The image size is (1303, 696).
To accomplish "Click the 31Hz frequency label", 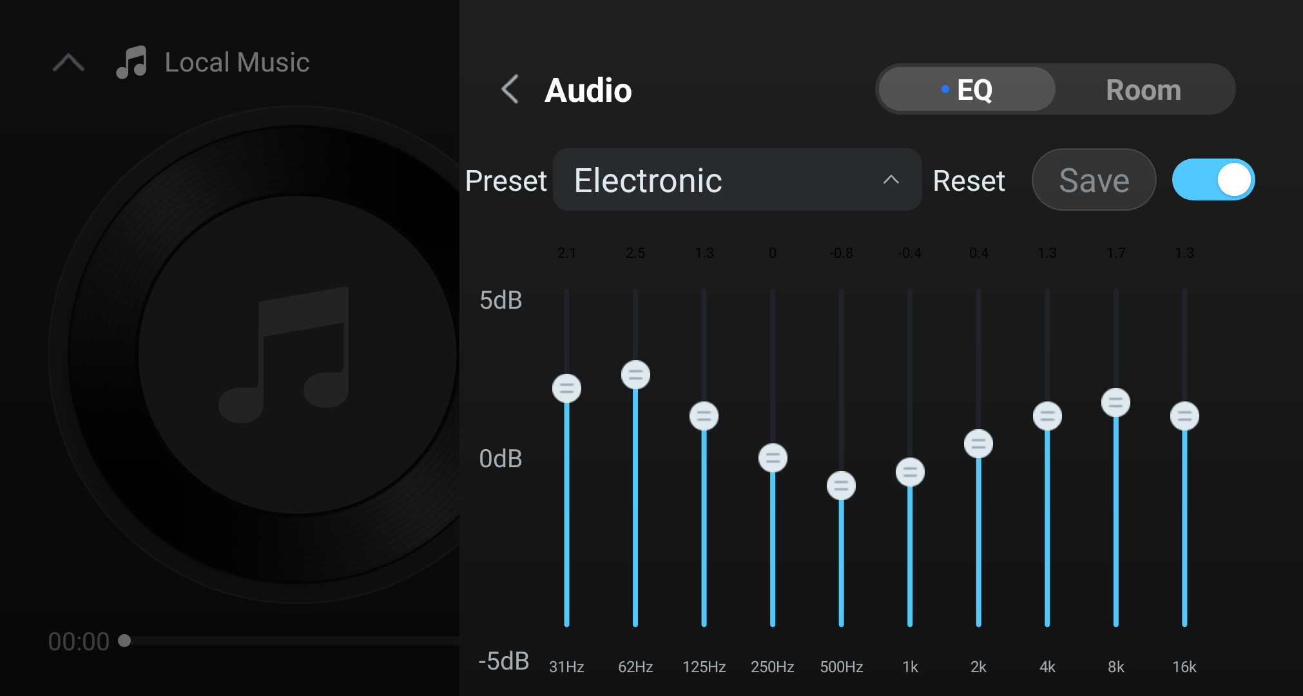I will click(566, 667).
